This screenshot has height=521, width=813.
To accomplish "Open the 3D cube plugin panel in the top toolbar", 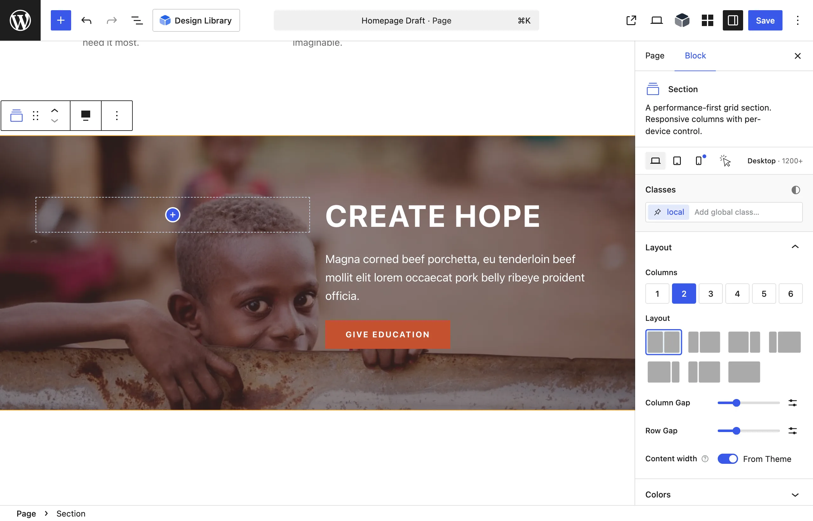I will pyautogui.click(x=682, y=20).
